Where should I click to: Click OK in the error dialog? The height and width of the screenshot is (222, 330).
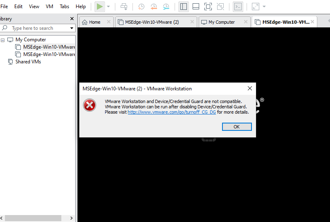pyautogui.click(x=237, y=127)
